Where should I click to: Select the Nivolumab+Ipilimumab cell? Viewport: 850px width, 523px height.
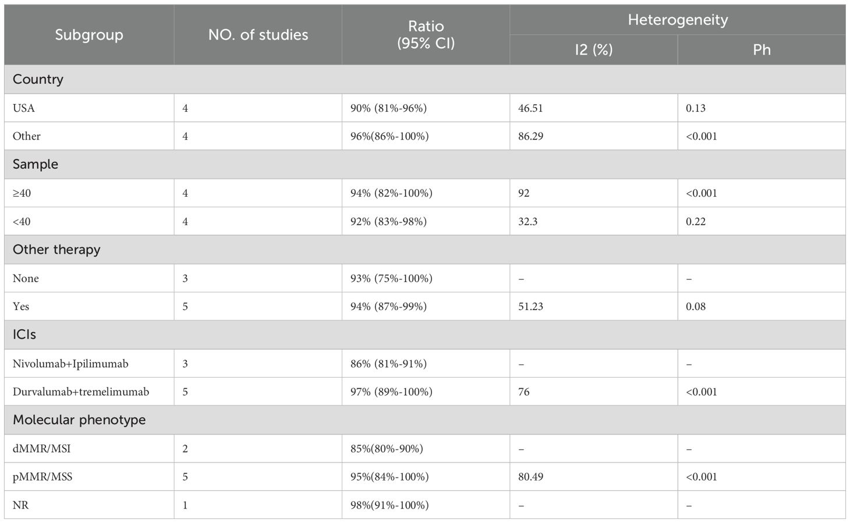89,363
